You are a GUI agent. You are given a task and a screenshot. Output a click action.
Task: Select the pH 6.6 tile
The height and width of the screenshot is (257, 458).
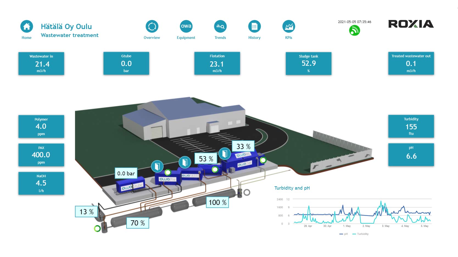click(x=411, y=155)
